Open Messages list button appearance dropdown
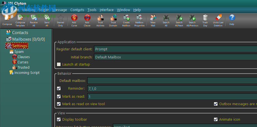The width and height of the screenshot is (257, 127). (x=185, y=125)
